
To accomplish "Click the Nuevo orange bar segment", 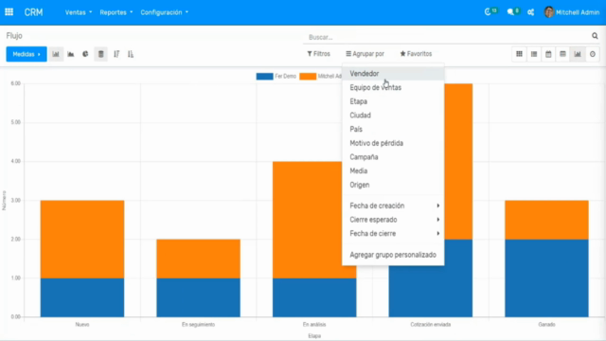I will (x=82, y=239).
